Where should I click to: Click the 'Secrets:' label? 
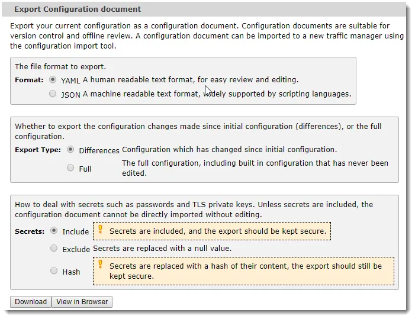pos(30,231)
